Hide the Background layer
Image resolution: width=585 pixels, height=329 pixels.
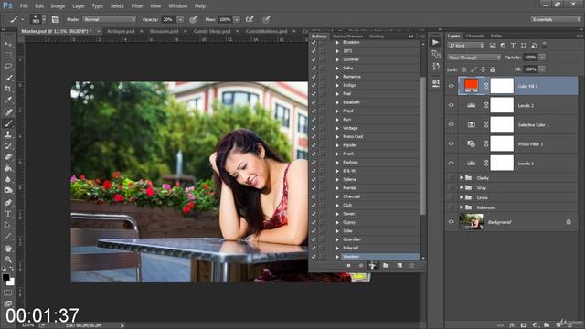click(451, 222)
